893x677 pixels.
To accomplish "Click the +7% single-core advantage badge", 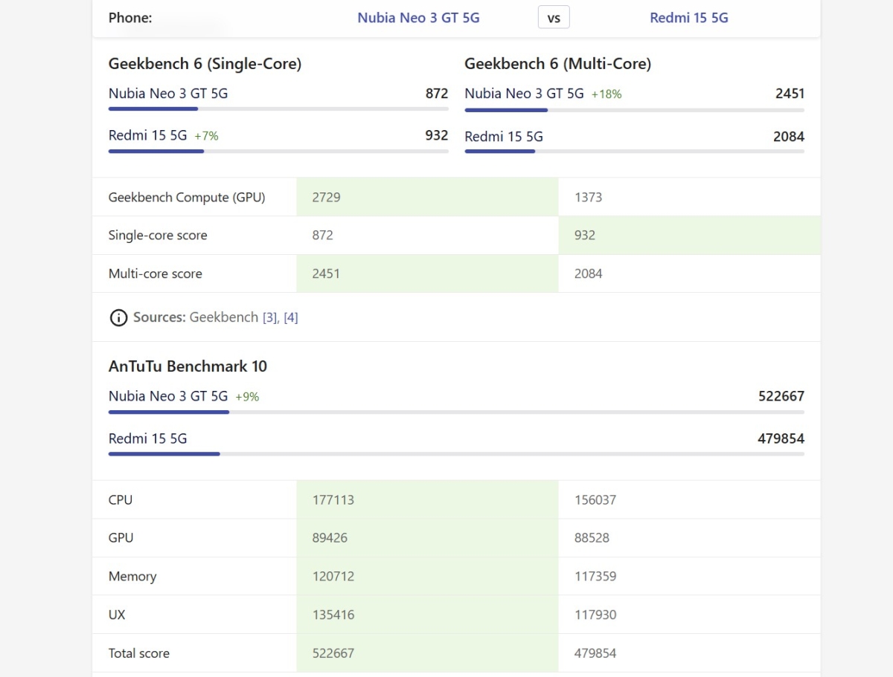I will 206,137.
